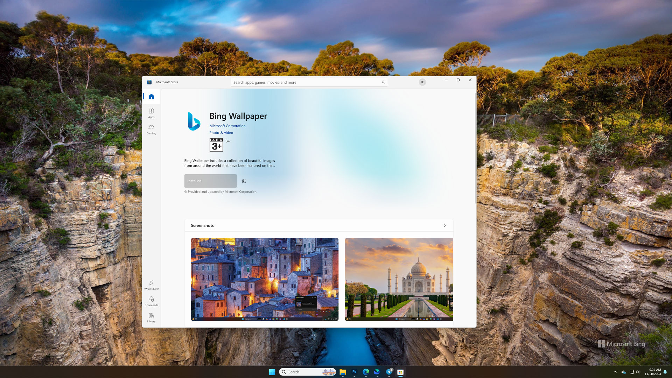
Task: Minimize the Microsoft Store window
Action: click(446, 80)
